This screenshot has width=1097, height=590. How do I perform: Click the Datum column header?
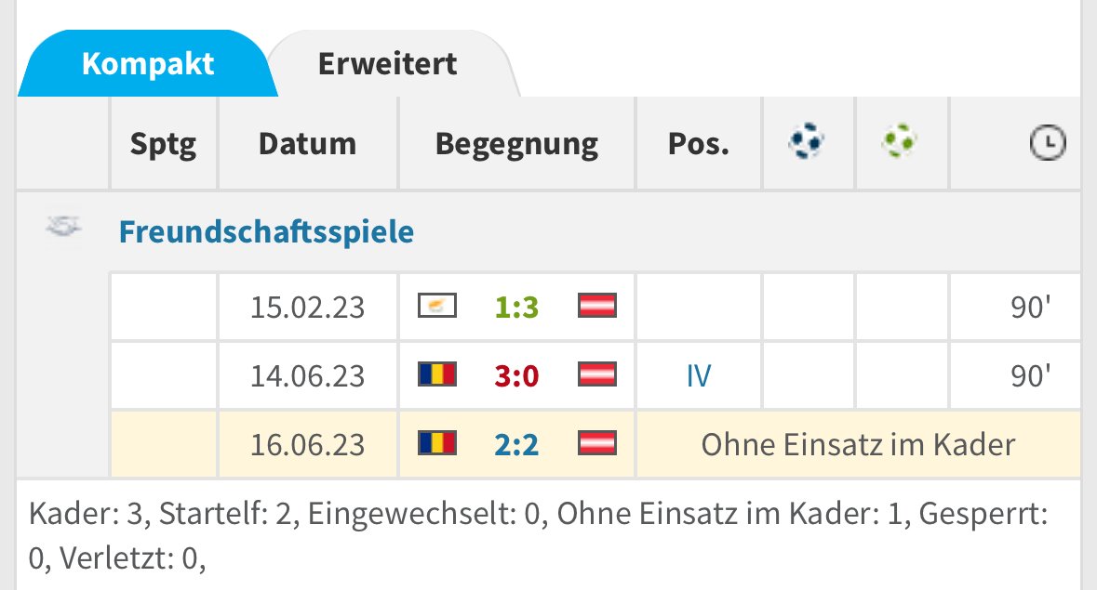307,144
